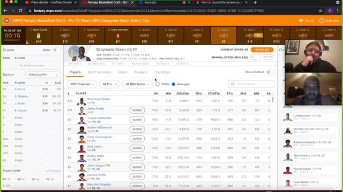Go back with the browser back arrow
343x192 pixels.
[x=5, y=11]
